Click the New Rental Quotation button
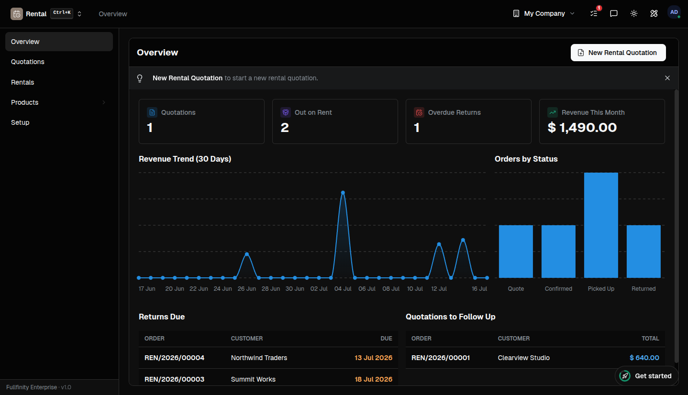This screenshot has height=395, width=688. click(618, 53)
